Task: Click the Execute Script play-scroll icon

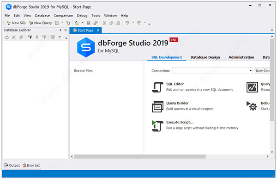Action: (x=157, y=126)
